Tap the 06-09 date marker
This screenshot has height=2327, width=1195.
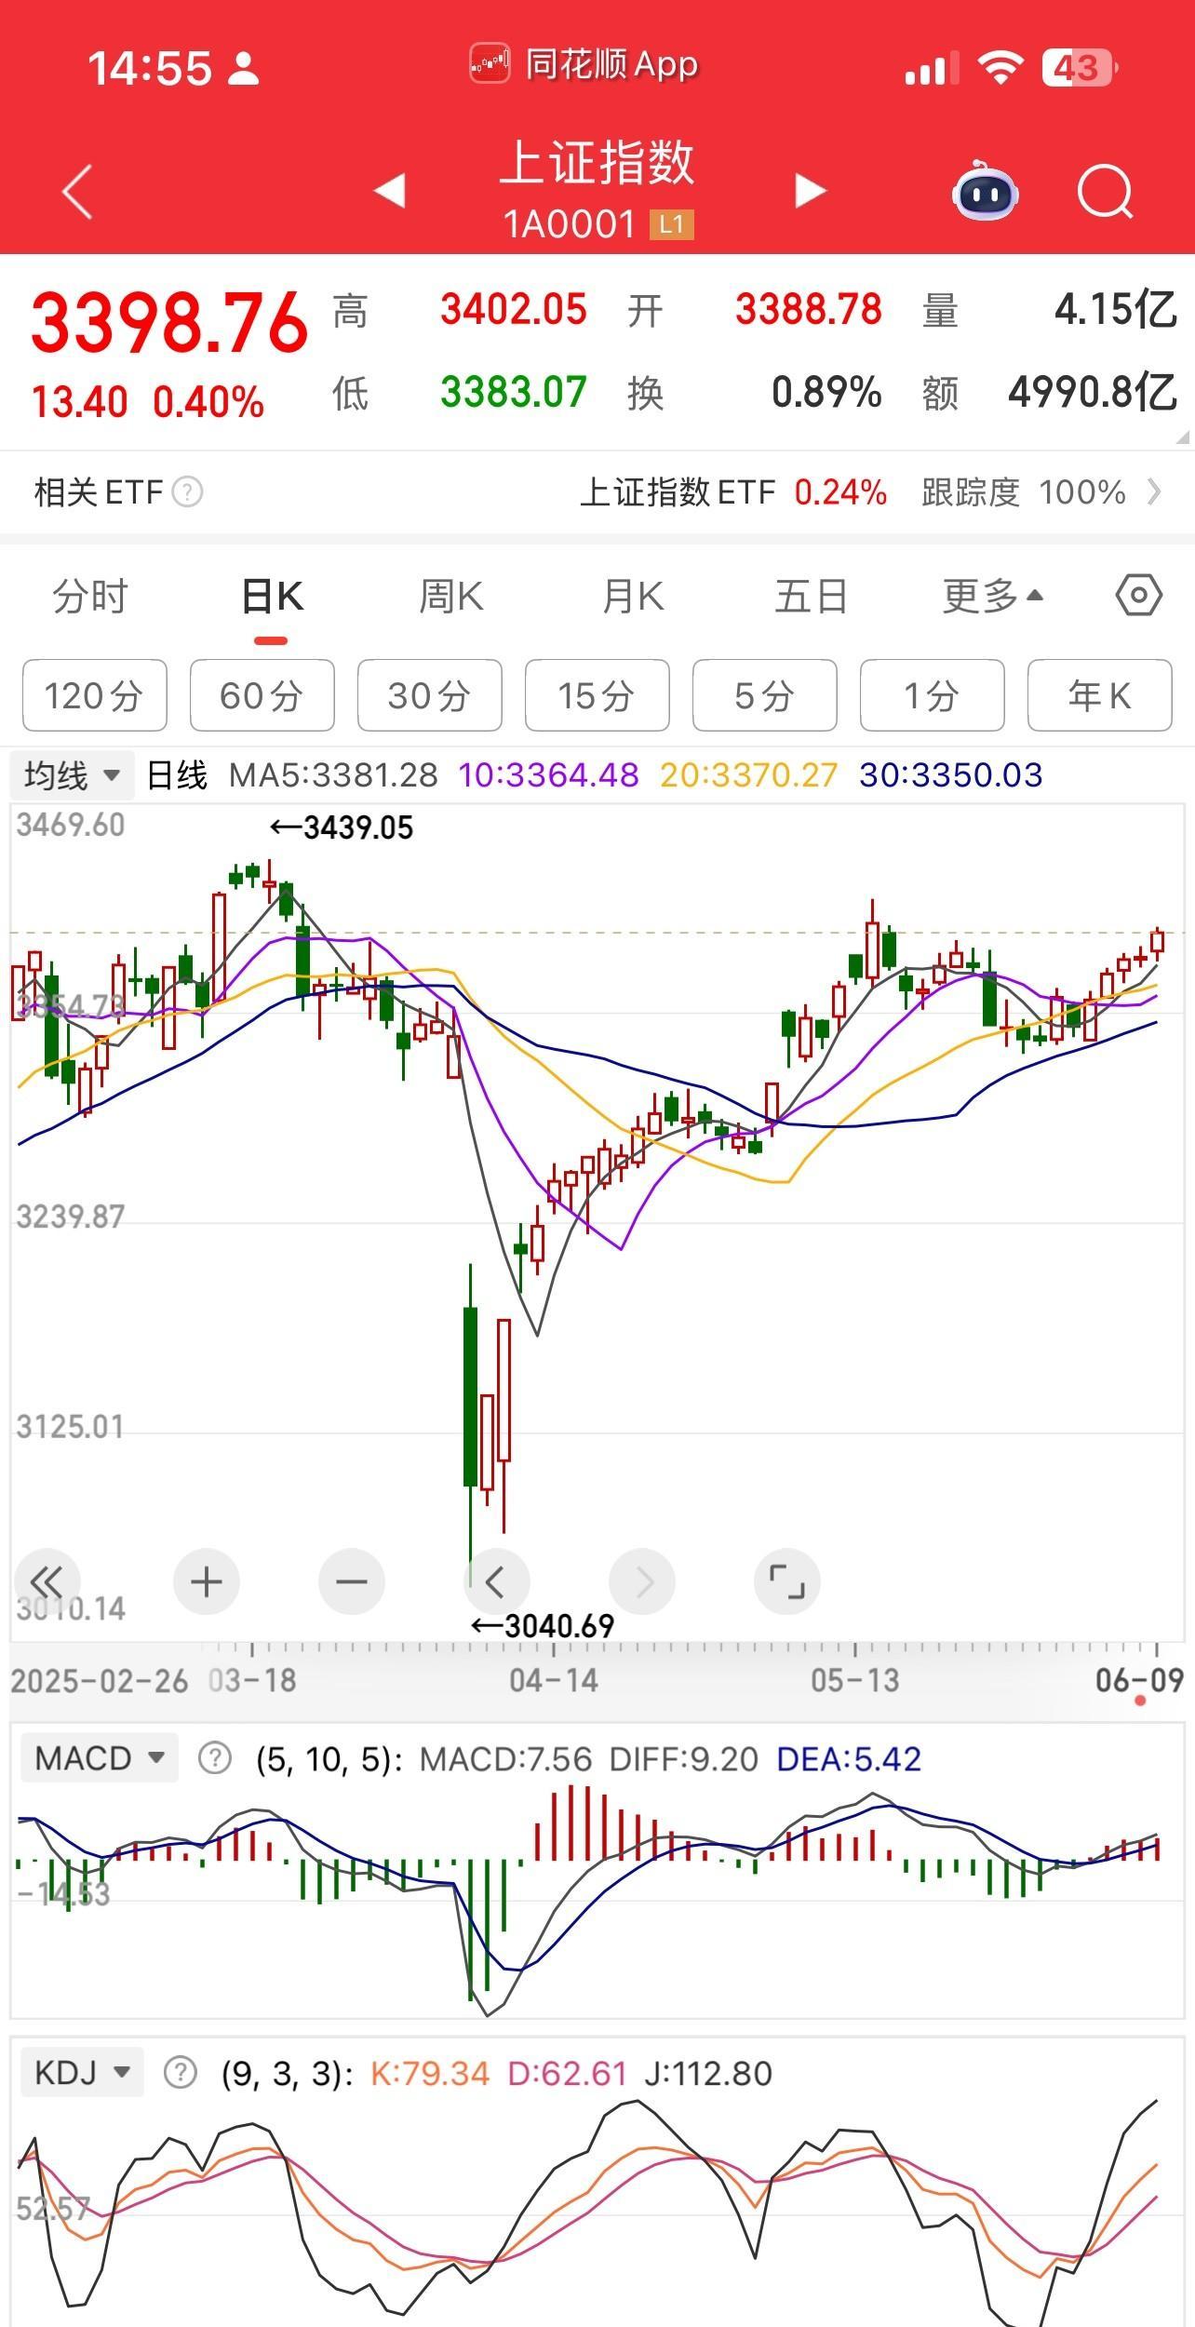(1139, 1680)
